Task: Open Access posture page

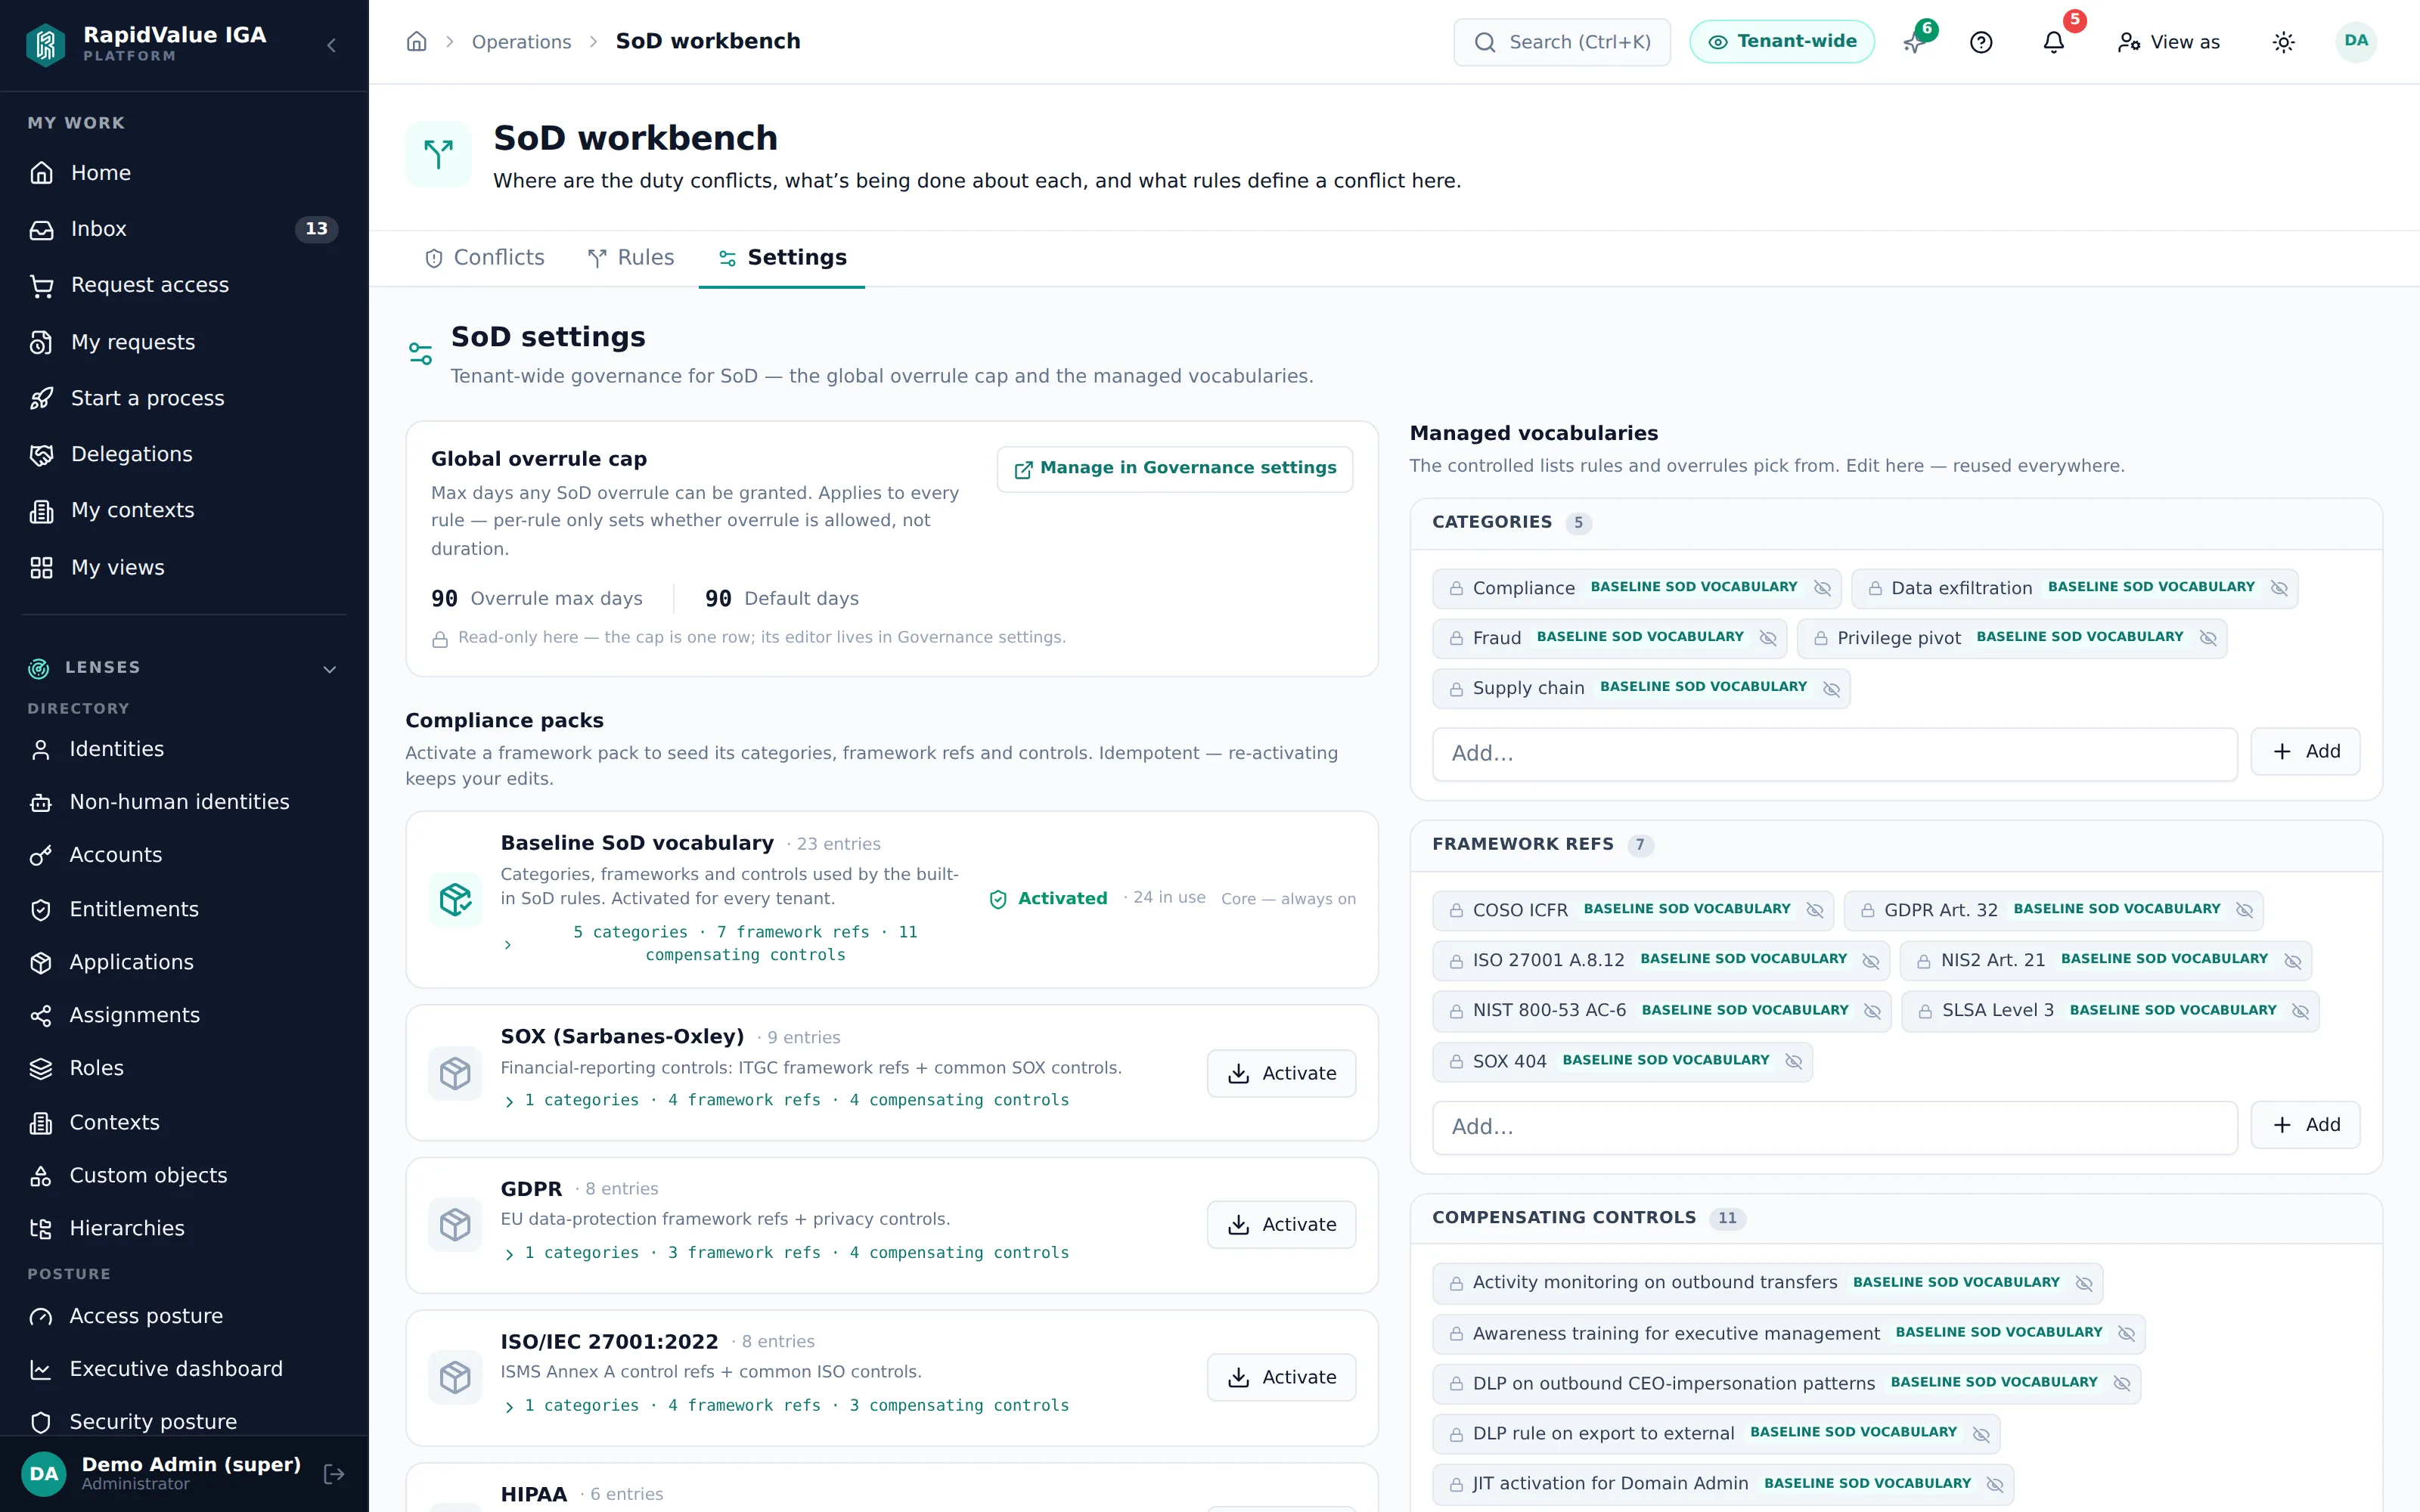Action: click(184, 1316)
